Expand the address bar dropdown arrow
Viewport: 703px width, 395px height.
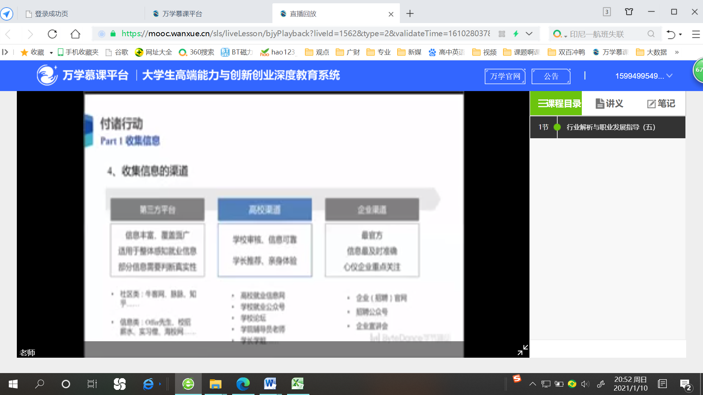tap(529, 34)
